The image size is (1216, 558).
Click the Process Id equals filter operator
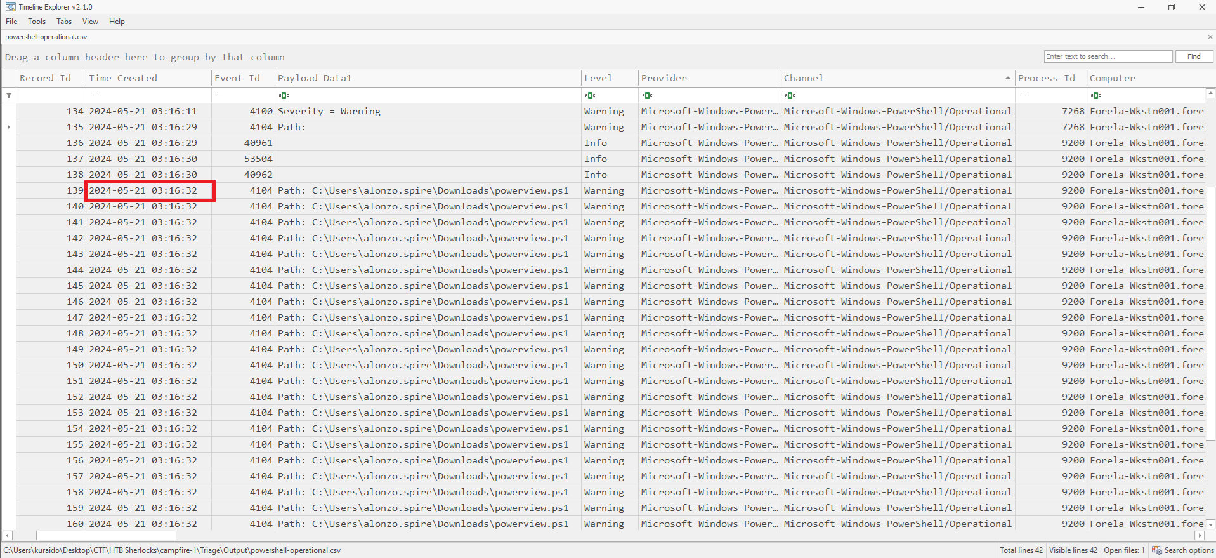pyautogui.click(x=1024, y=95)
